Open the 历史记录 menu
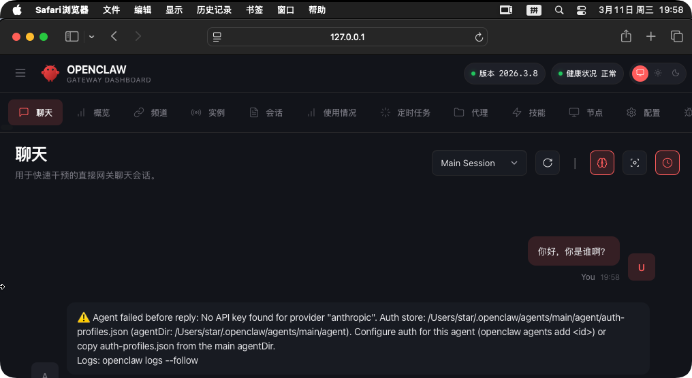The image size is (692, 378). [214, 10]
